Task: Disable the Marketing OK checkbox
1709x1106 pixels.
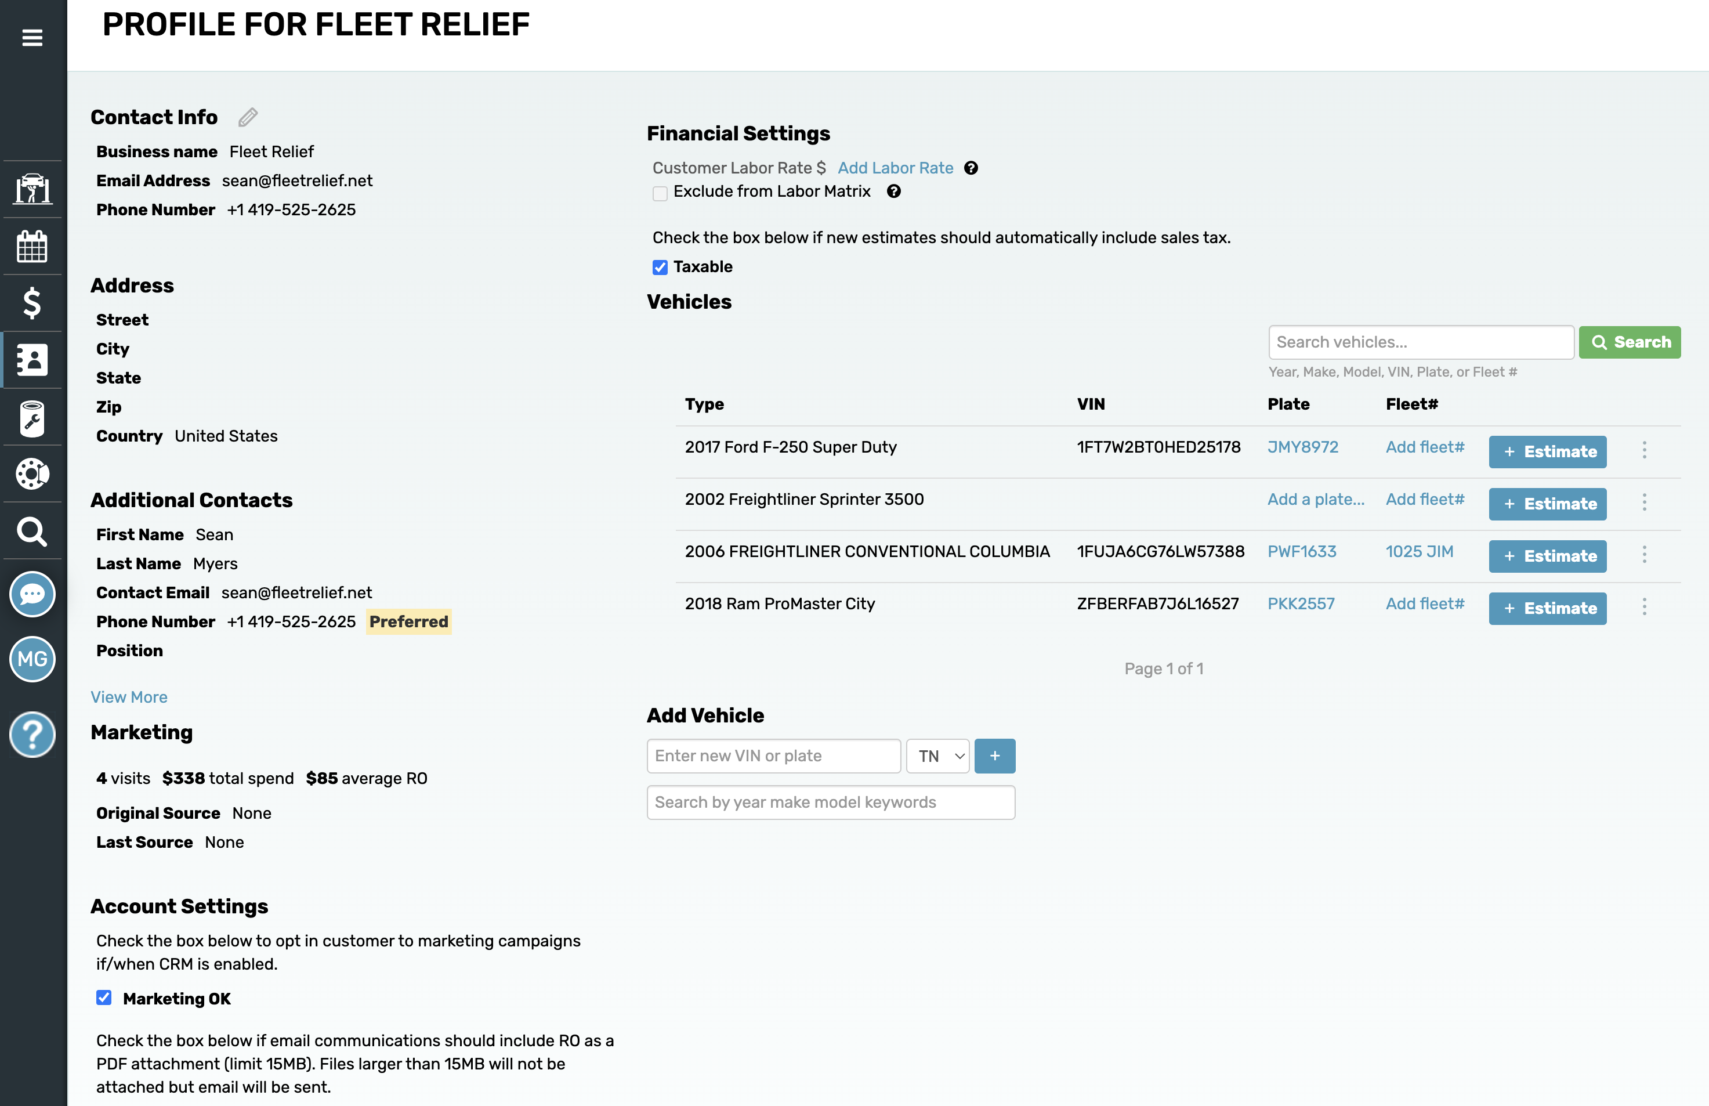Action: tap(104, 997)
